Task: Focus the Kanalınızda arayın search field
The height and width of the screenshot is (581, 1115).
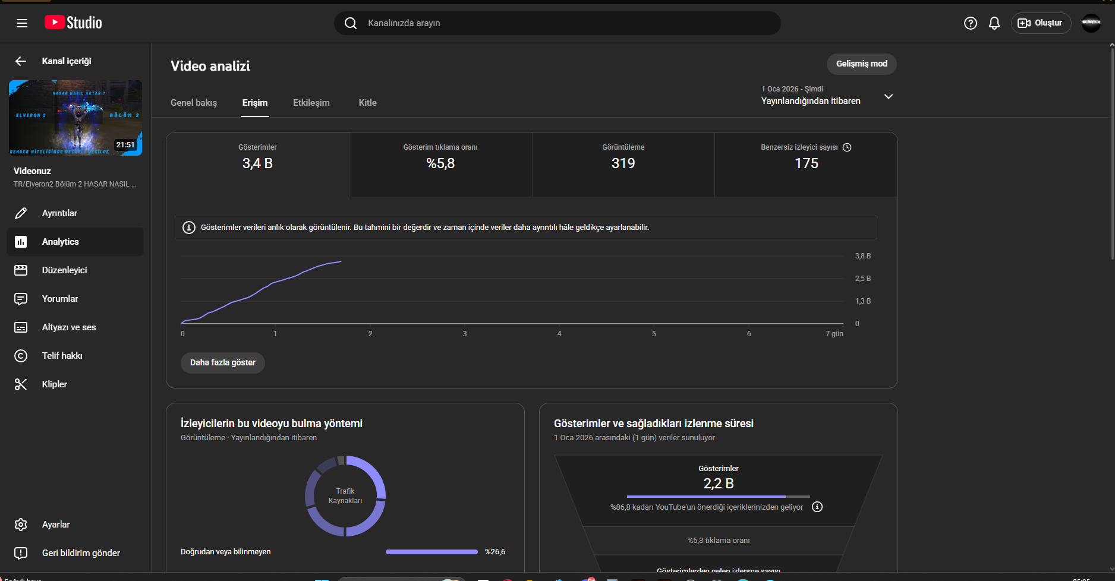Action: coord(557,23)
